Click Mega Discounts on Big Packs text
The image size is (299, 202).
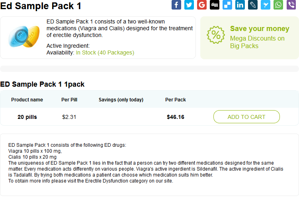(257, 42)
